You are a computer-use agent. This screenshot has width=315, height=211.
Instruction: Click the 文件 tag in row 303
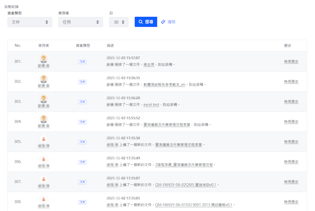[x=82, y=102]
